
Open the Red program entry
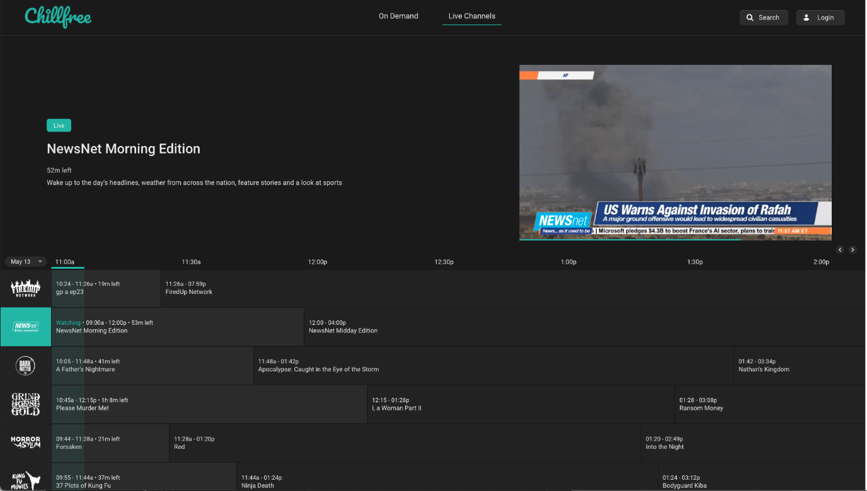click(405, 443)
